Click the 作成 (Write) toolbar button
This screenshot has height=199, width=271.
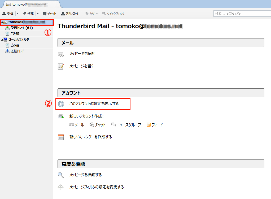click(x=28, y=14)
